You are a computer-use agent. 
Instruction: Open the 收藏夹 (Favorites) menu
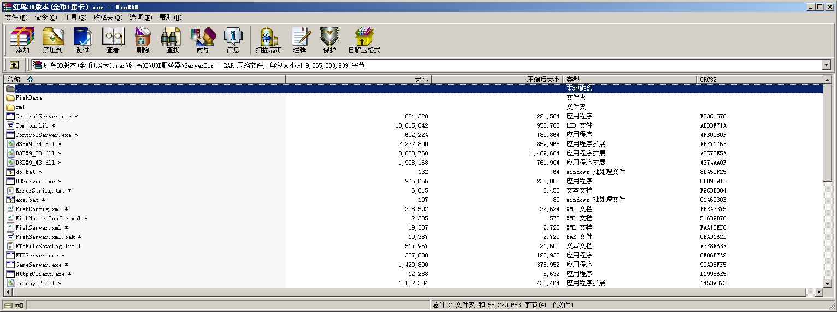(108, 17)
